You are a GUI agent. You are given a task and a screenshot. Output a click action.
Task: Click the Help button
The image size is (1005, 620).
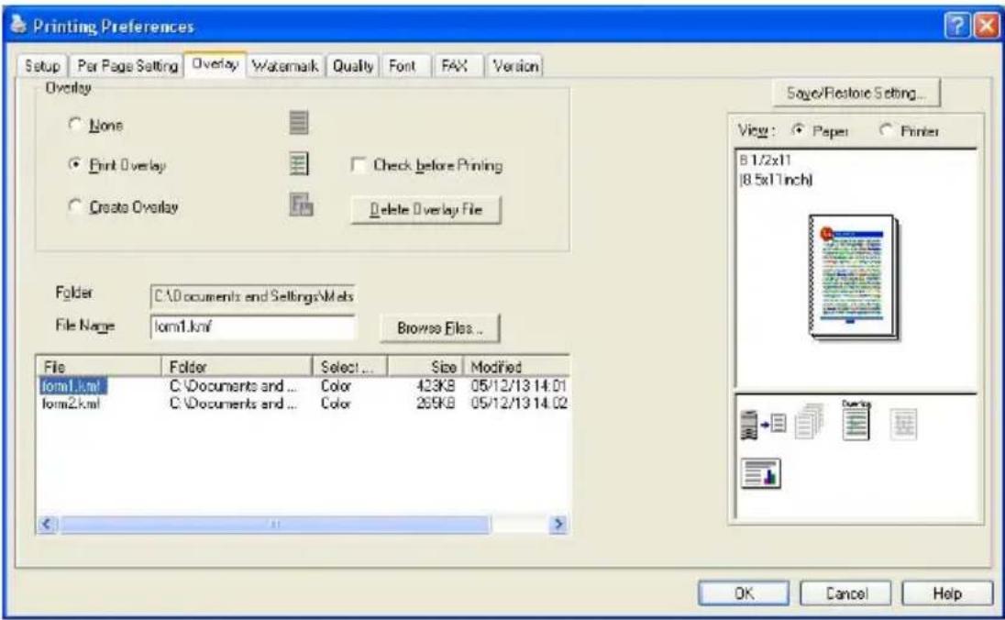coord(946,593)
